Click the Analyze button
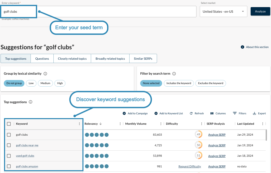Screen dimensions: 271x173 pos(260,11)
